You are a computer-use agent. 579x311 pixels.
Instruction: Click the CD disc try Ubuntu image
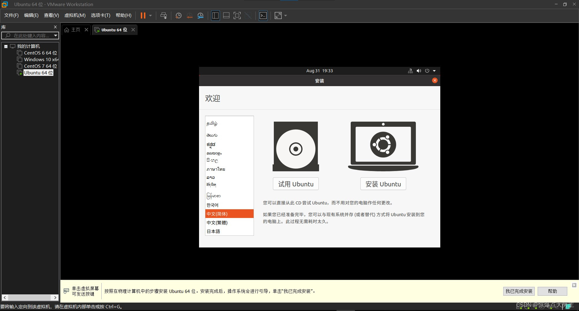click(x=296, y=147)
